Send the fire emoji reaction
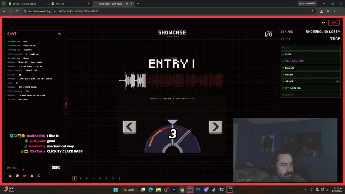Viewport: 345px width, 194px height. [10, 176]
